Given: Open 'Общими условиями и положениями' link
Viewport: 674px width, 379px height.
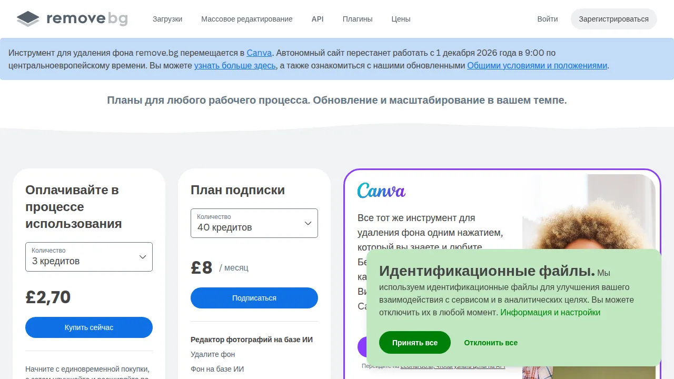Looking at the screenshot, I should coord(537,66).
